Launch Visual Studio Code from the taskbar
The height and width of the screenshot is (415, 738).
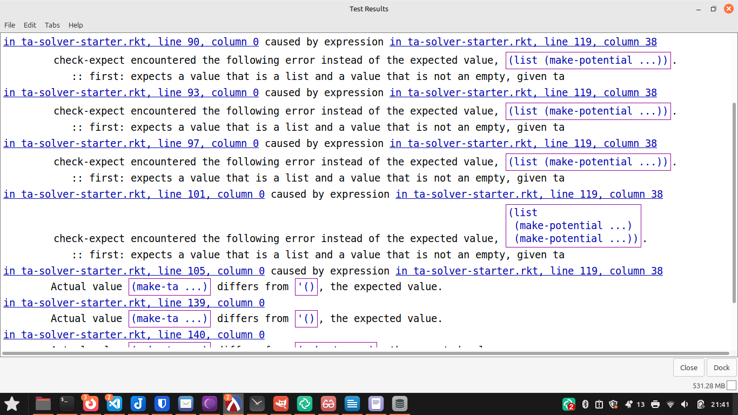pyautogui.click(x=115, y=404)
